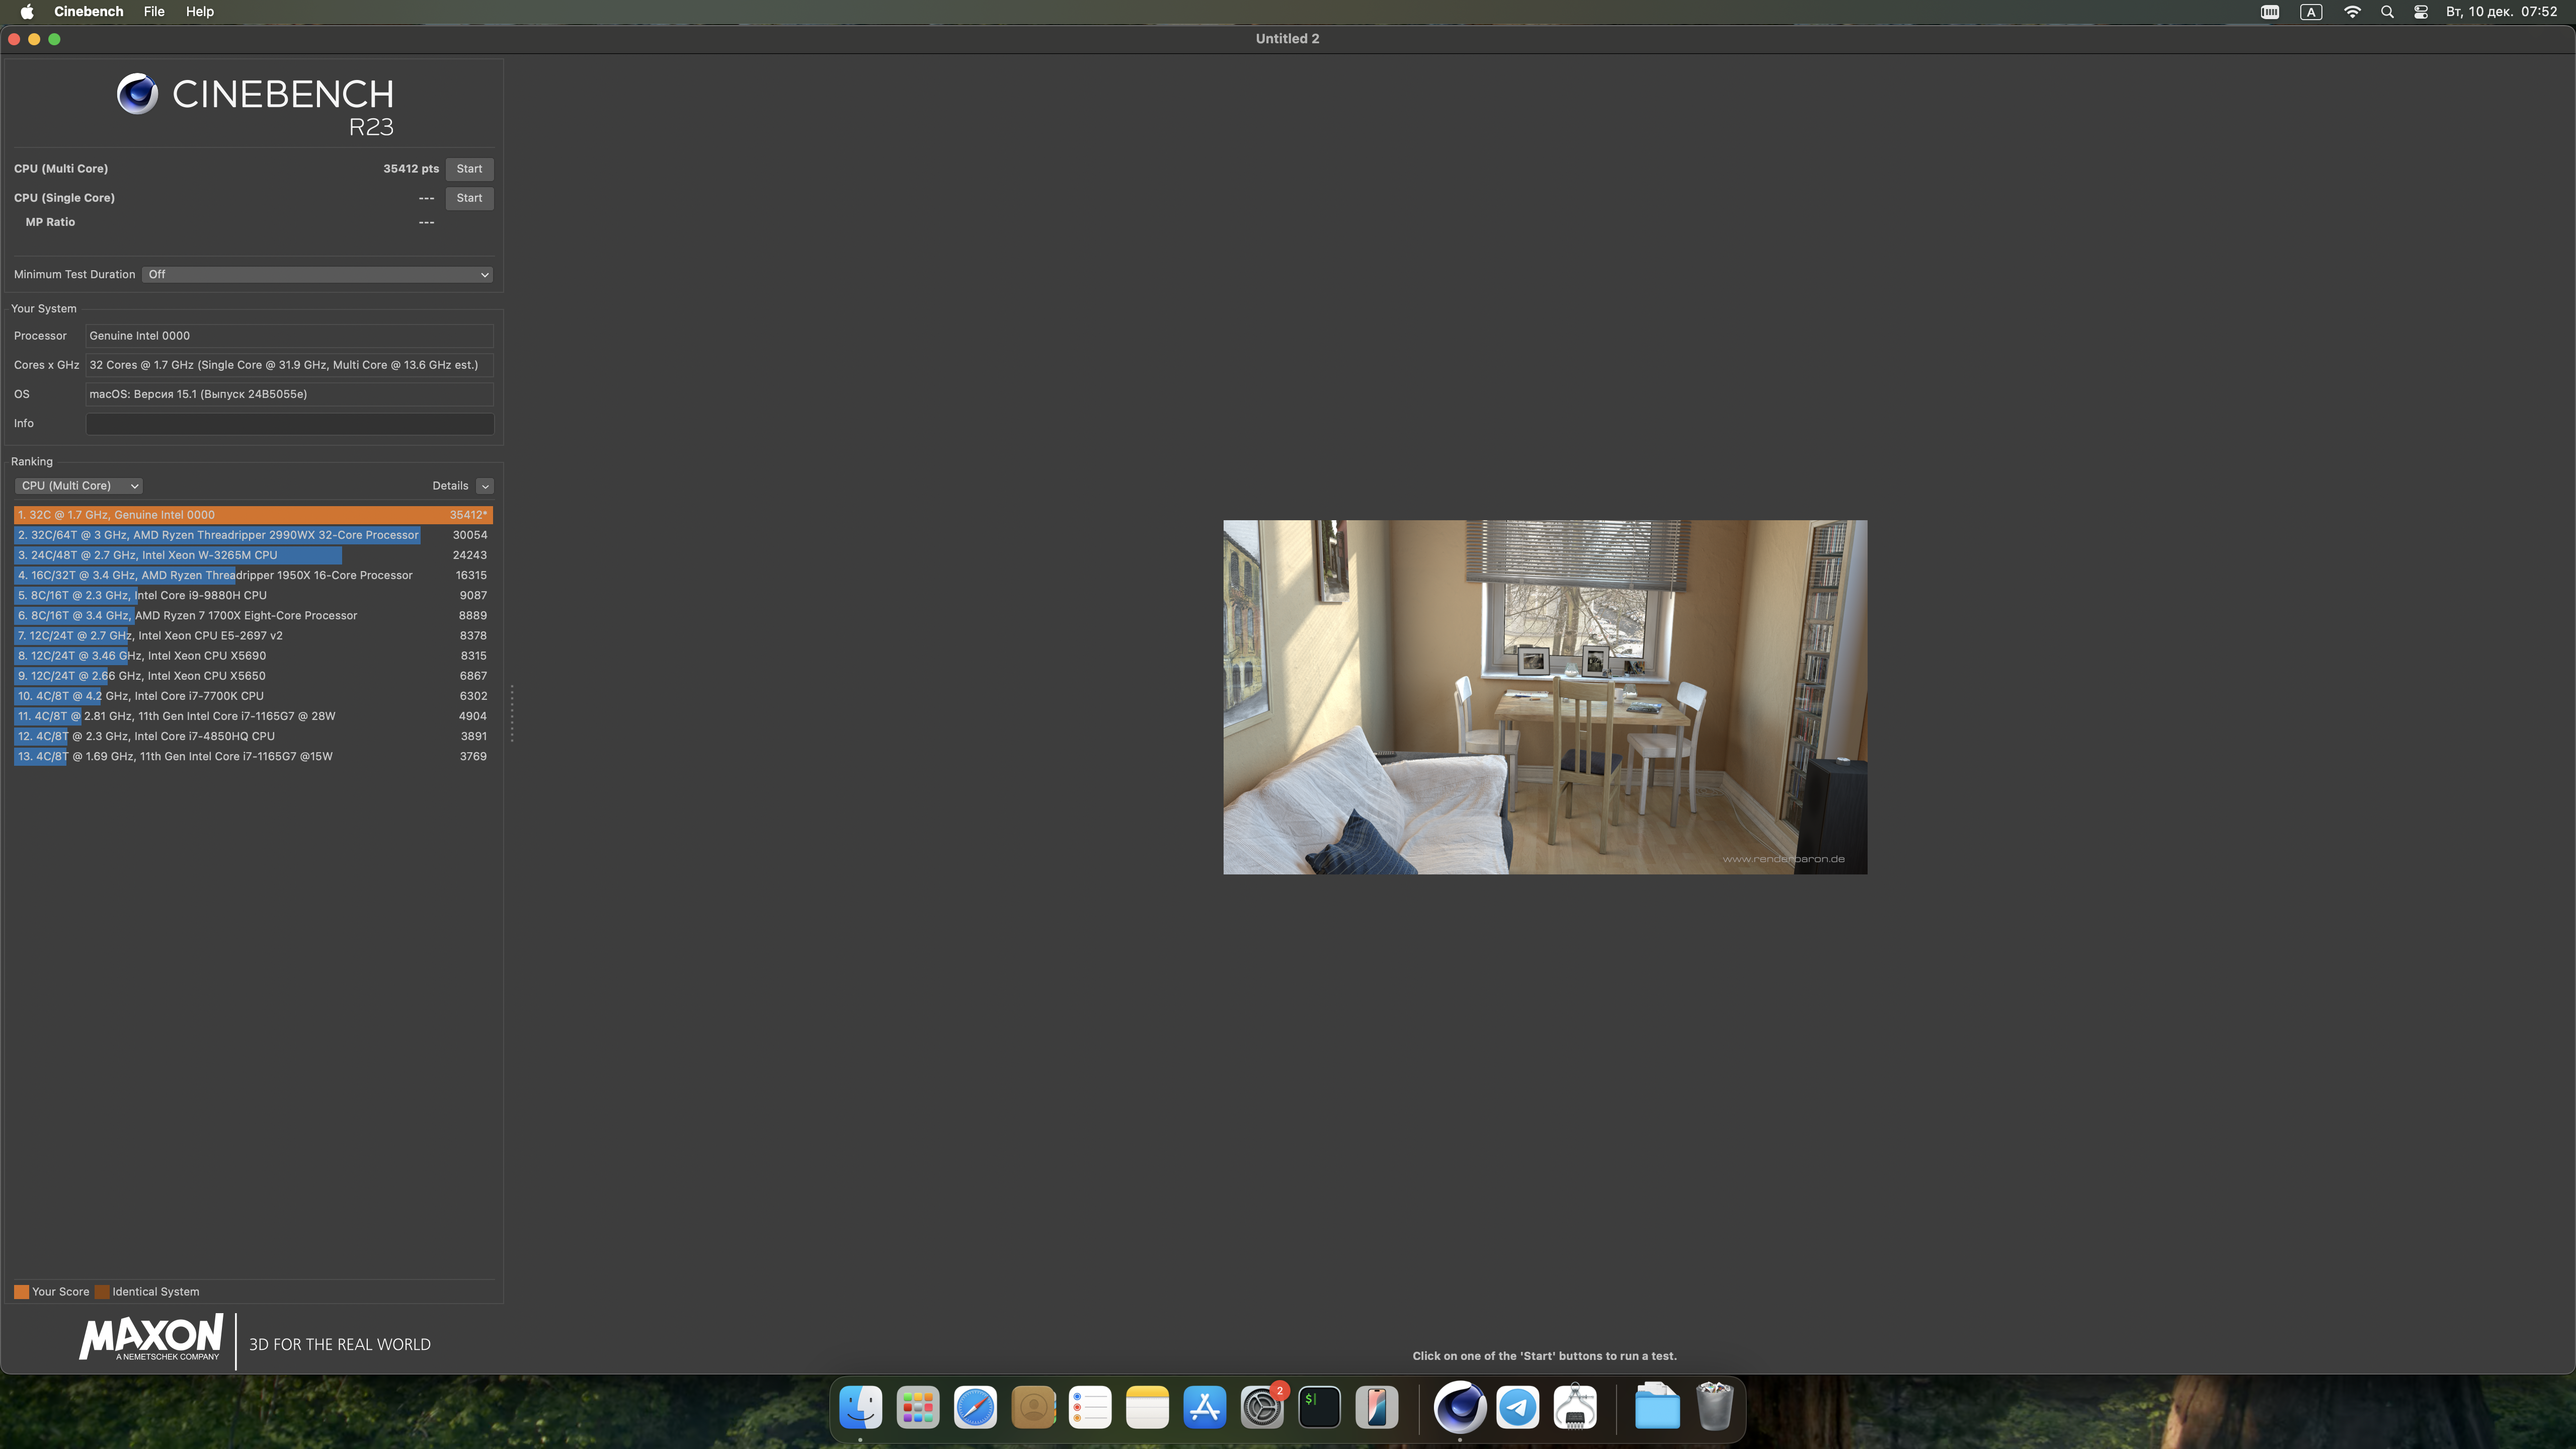This screenshot has height=1449, width=2576.
Task: Open Terminal icon in the Dock
Action: pos(1319,1407)
